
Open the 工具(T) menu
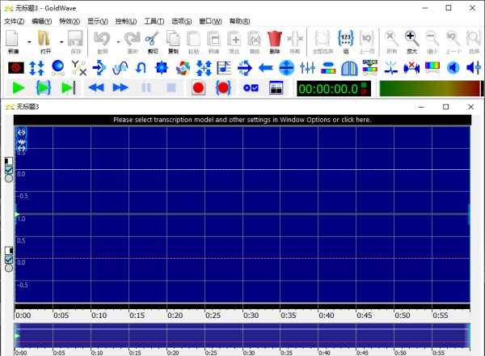click(x=154, y=21)
